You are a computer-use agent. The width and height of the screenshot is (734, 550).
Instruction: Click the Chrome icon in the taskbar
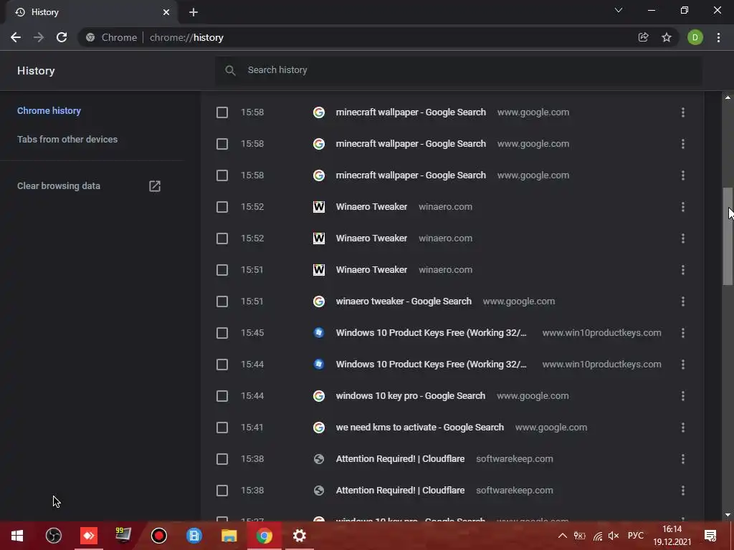(264, 536)
